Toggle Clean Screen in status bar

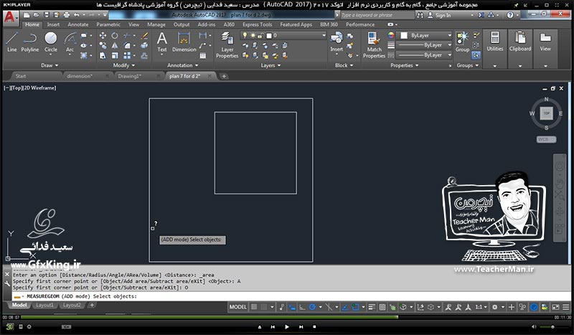[555, 307]
